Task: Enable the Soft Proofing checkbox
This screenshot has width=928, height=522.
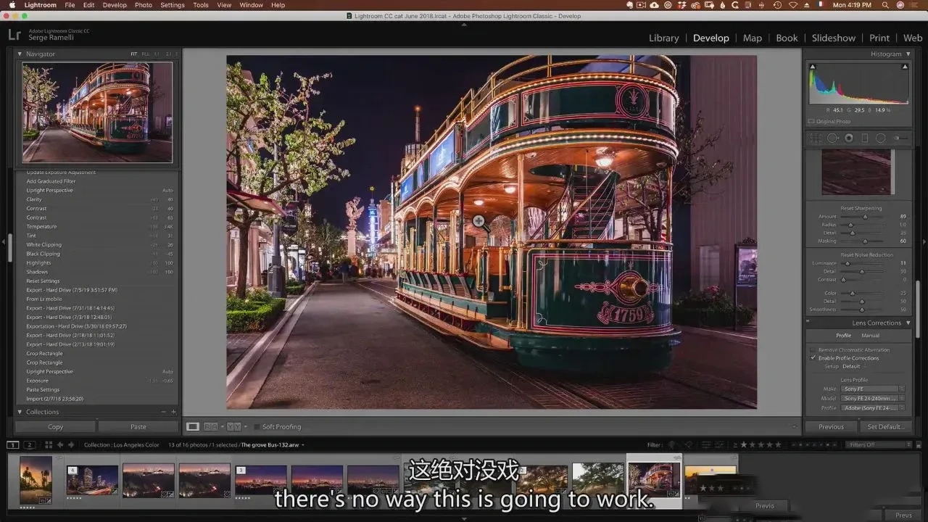Action: pyautogui.click(x=257, y=427)
